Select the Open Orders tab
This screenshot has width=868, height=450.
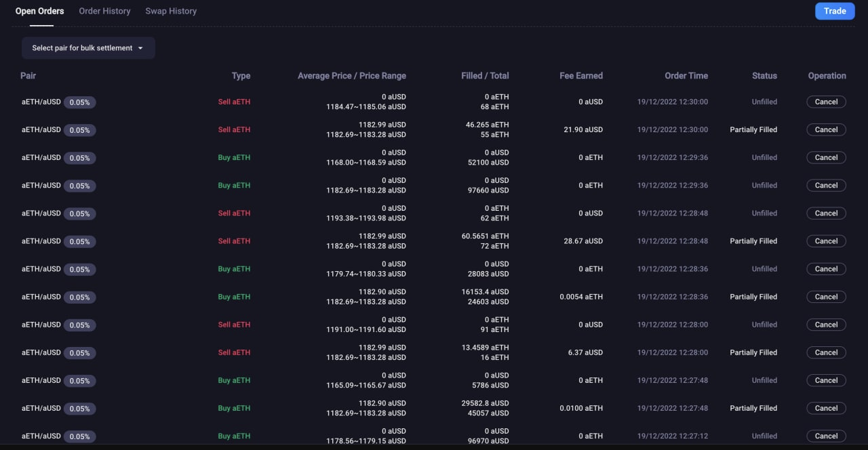pos(40,11)
